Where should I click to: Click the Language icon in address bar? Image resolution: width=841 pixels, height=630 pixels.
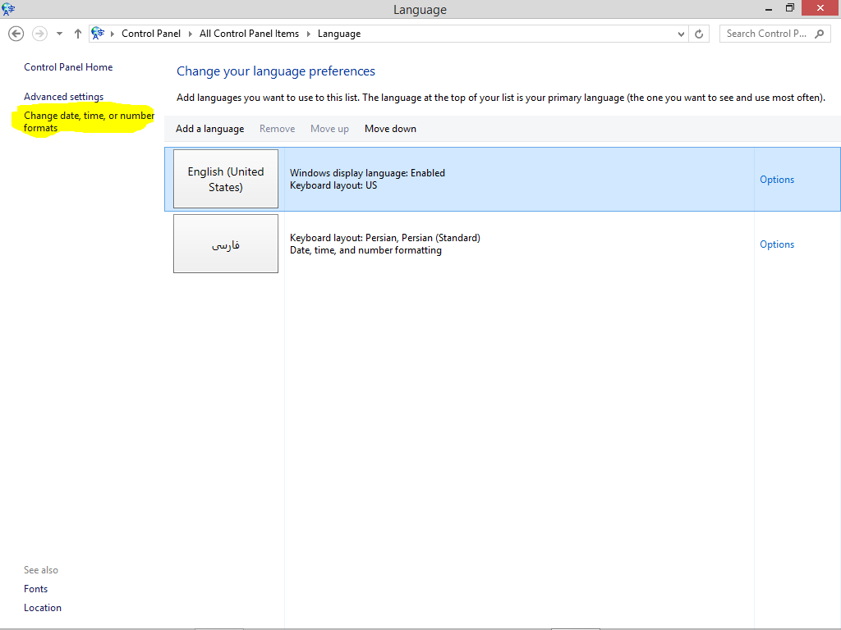pos(98,34)
